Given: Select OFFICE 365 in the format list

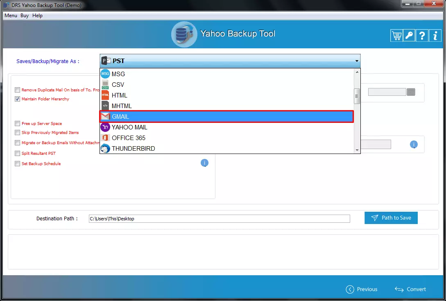Looking at the screenshot, I should 129,138.
